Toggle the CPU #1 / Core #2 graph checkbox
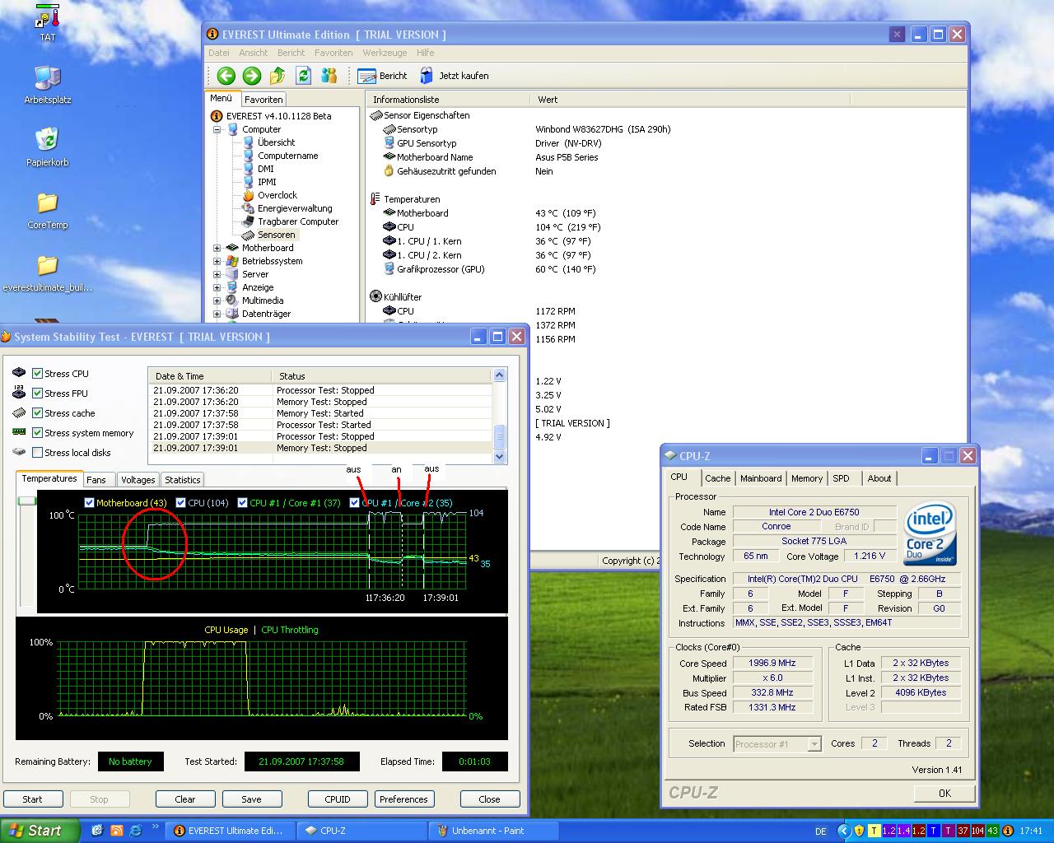This screenshot has width=1054, height=843. (x=355, y=503)
